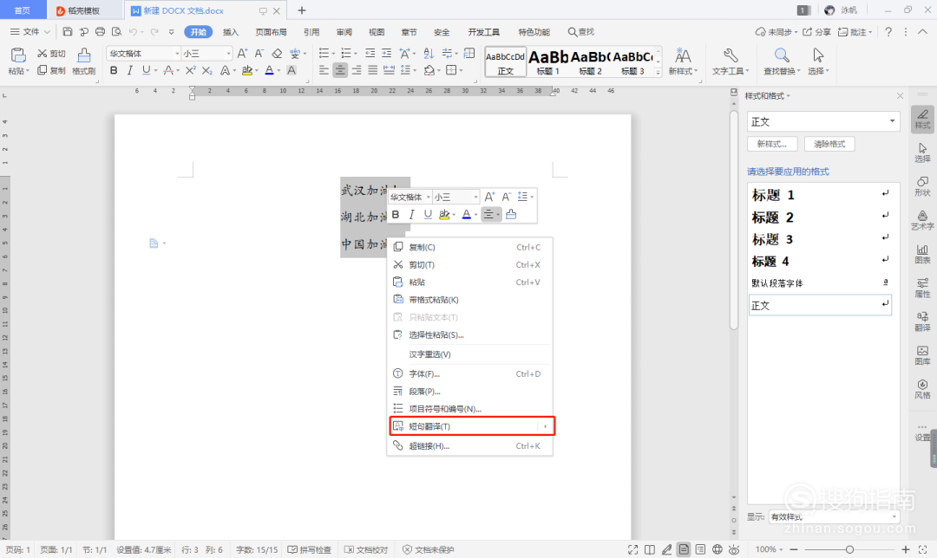This screenshot has width=937, height=558.
Task: Toggle italic in the floating mini toolbar
Action: pos(412,214)
